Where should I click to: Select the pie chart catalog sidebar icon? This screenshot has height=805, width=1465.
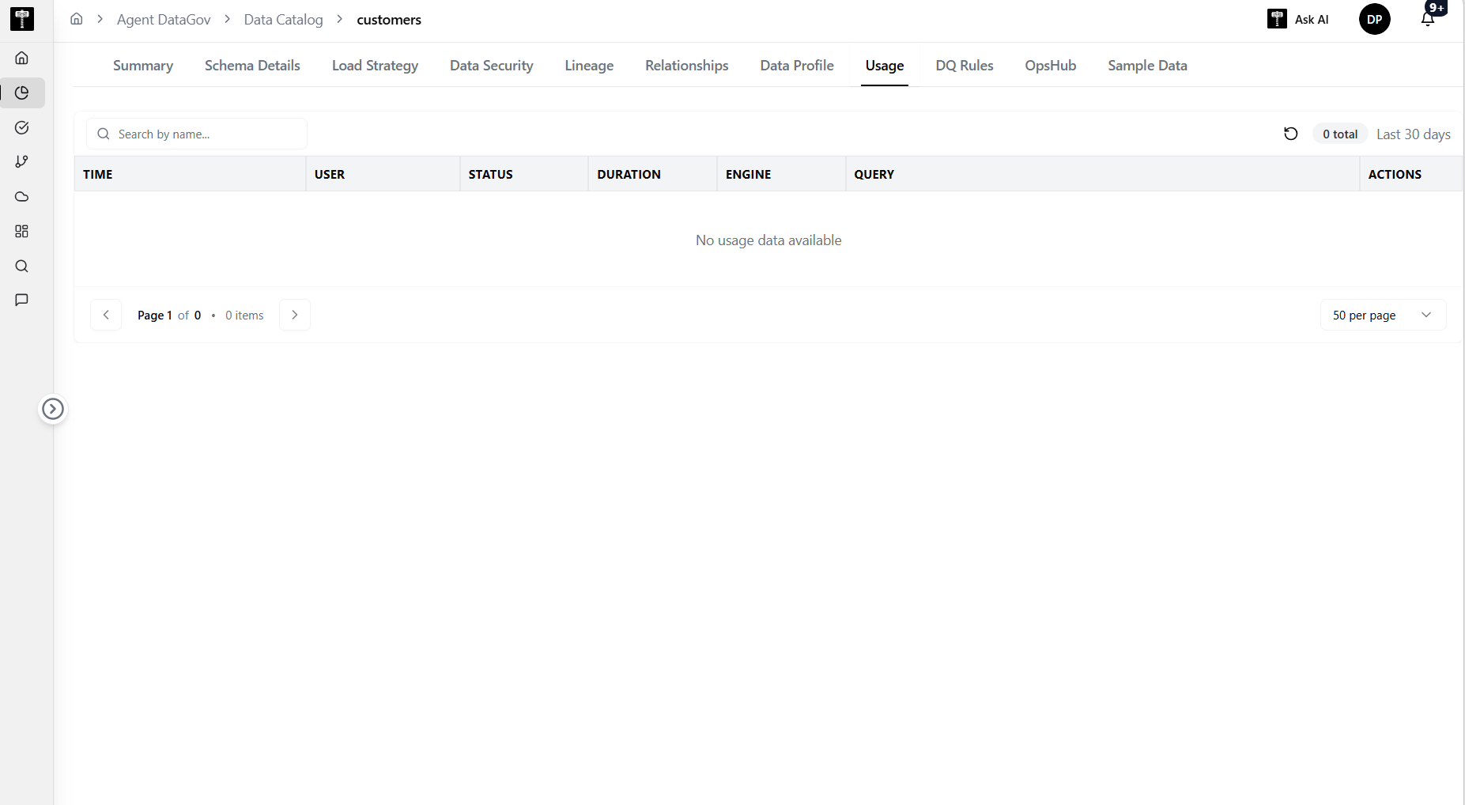(22, 93)
